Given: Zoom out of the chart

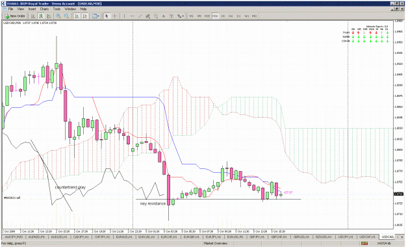Looking at the screenshot, I should 66,16.
